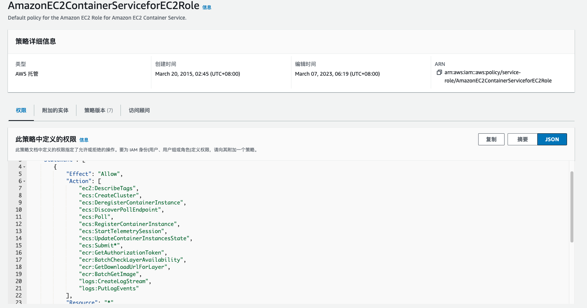587x308 pixels.
Task: Click the policy ARN text
Action: coord(497,76)
